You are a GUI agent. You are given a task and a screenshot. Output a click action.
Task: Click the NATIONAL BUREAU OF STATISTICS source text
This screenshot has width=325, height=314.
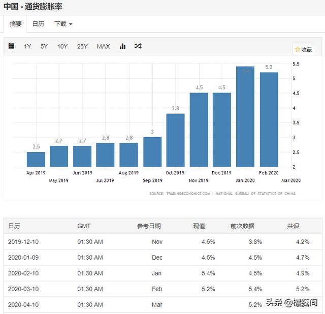tap(255, 194)
